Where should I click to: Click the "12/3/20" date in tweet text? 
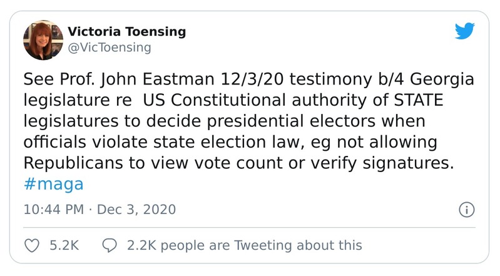[x=238, y=81]
